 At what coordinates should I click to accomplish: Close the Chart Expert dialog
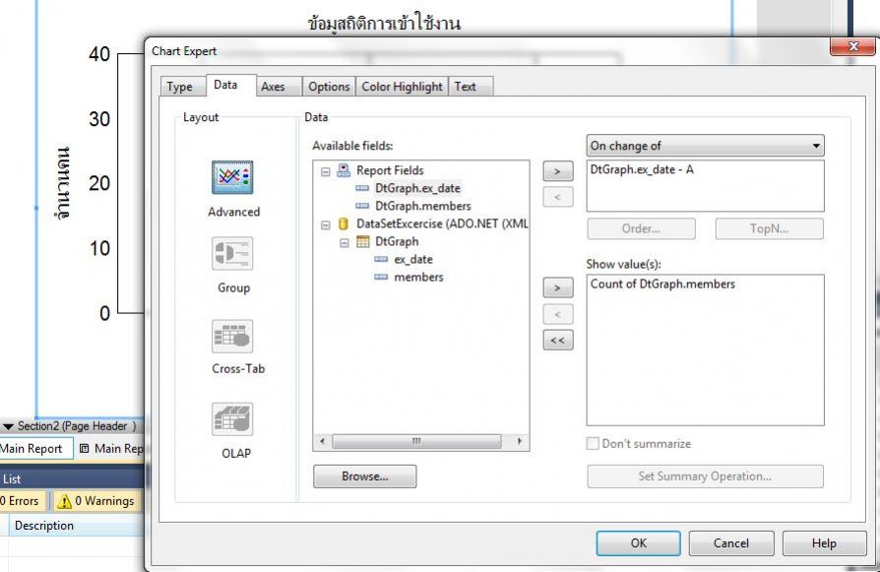tap(852, 46)
